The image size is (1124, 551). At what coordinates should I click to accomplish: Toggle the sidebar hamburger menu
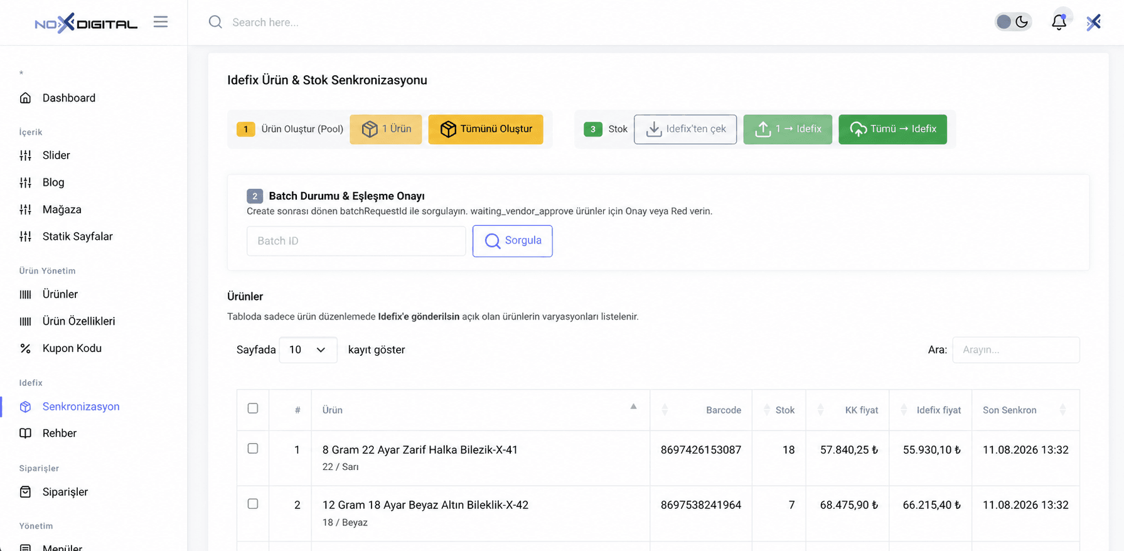161,22
